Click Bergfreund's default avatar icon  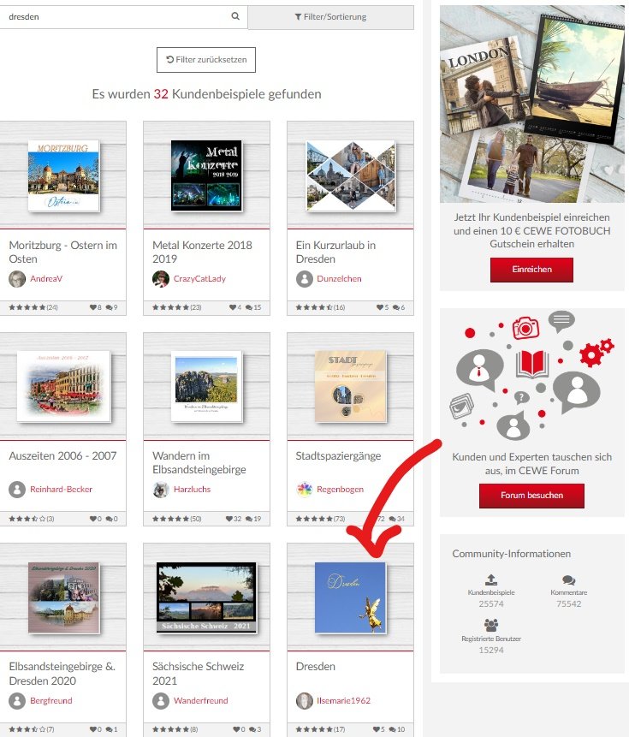17,701
